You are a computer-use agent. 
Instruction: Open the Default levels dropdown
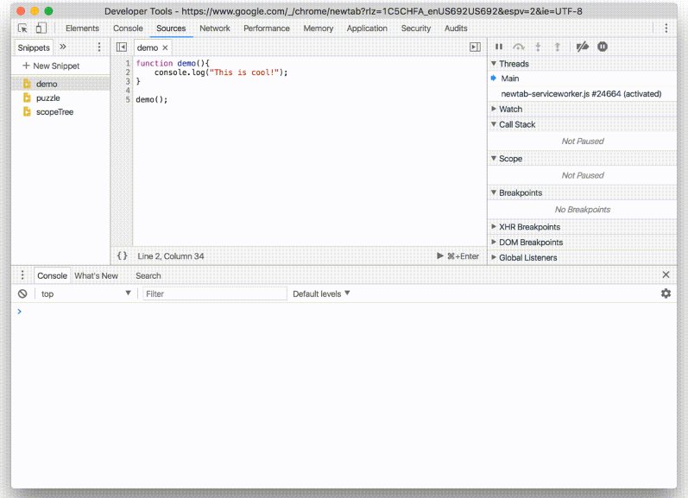[x=321, y=293]
